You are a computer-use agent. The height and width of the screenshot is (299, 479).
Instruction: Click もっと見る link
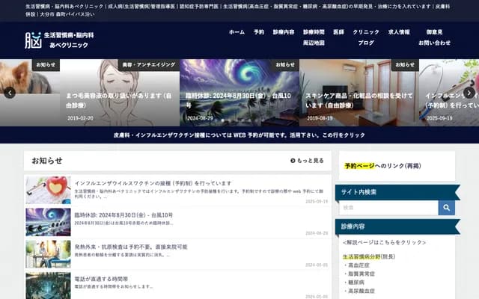[307, 161]
